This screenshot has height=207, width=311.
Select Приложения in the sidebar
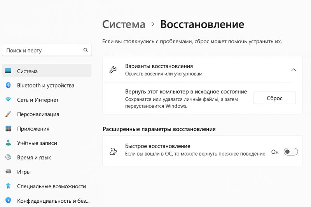[47, 129]
